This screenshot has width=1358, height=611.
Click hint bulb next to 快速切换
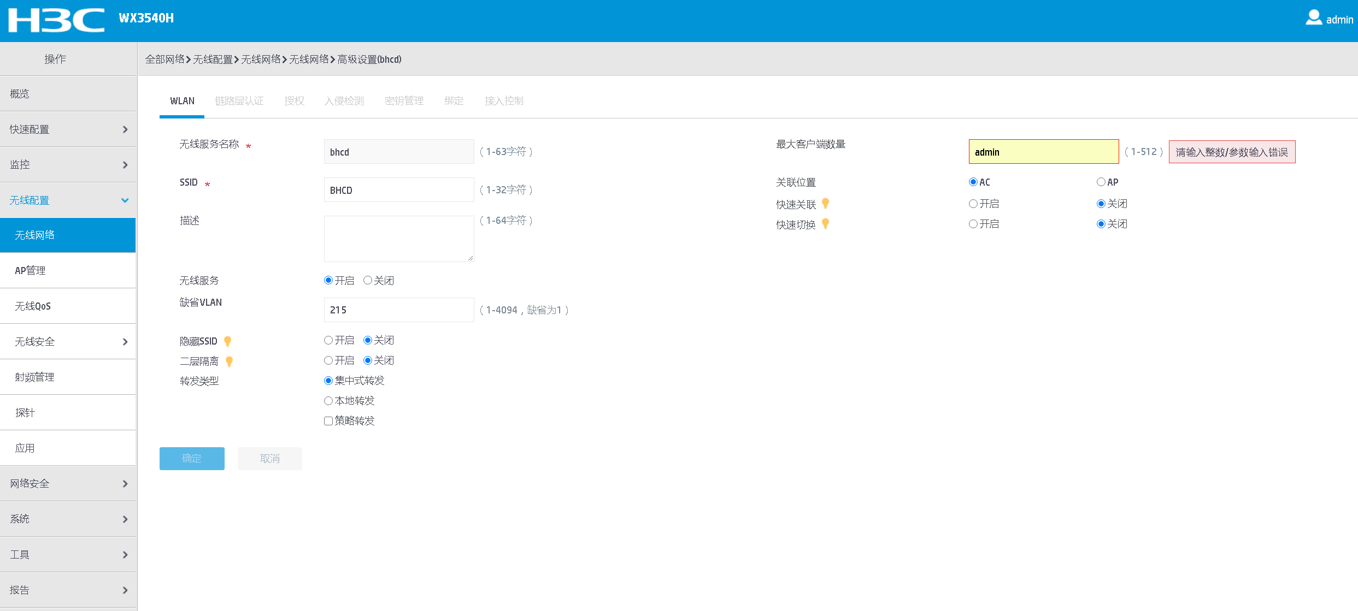tap(826, 224)
